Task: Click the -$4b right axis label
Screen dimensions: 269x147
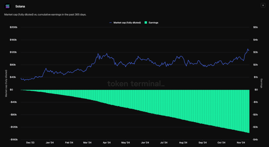Action: click(x=255, y=139)
